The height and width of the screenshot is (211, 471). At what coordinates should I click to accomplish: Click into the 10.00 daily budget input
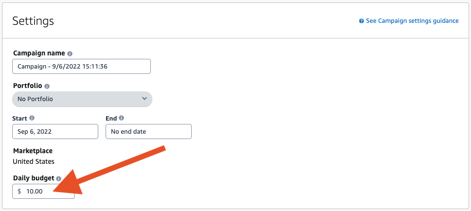pyautogui.click(x=43, y=191)
